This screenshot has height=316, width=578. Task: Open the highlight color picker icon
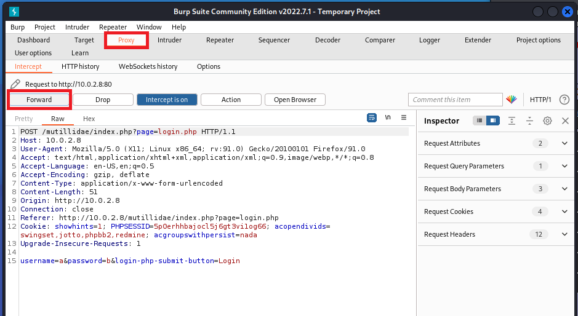[512, 100]
